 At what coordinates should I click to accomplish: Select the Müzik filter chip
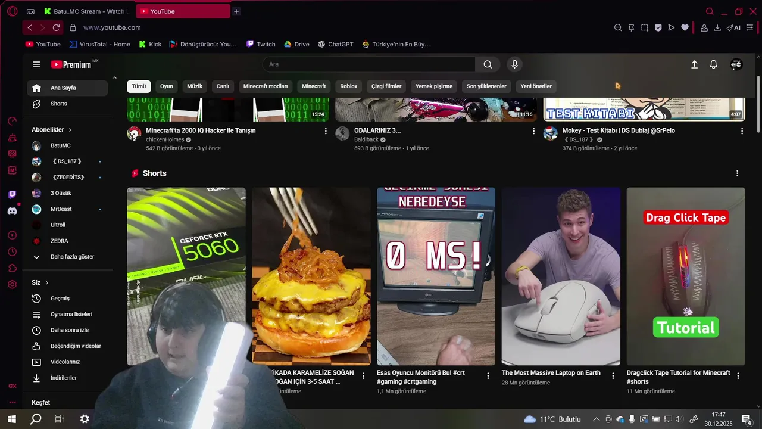(x=195, y=86)
